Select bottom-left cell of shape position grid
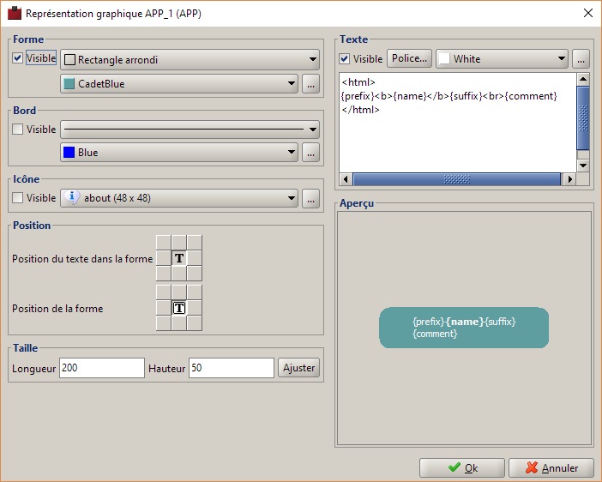Viewport: 602px width, 482px height. click(x=164, y=323)
